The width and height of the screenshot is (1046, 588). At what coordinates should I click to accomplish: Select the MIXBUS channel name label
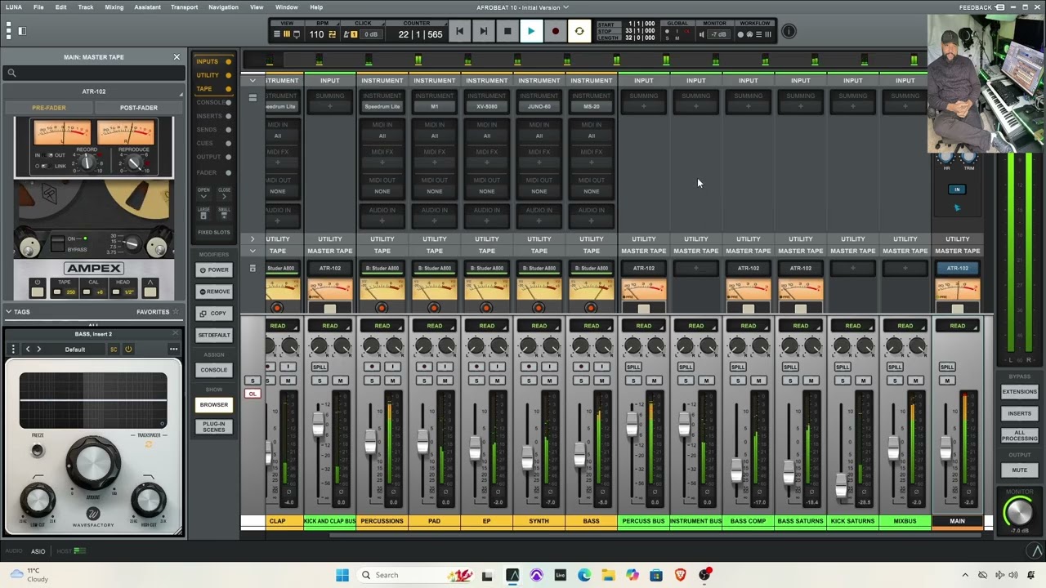point(905,521)
